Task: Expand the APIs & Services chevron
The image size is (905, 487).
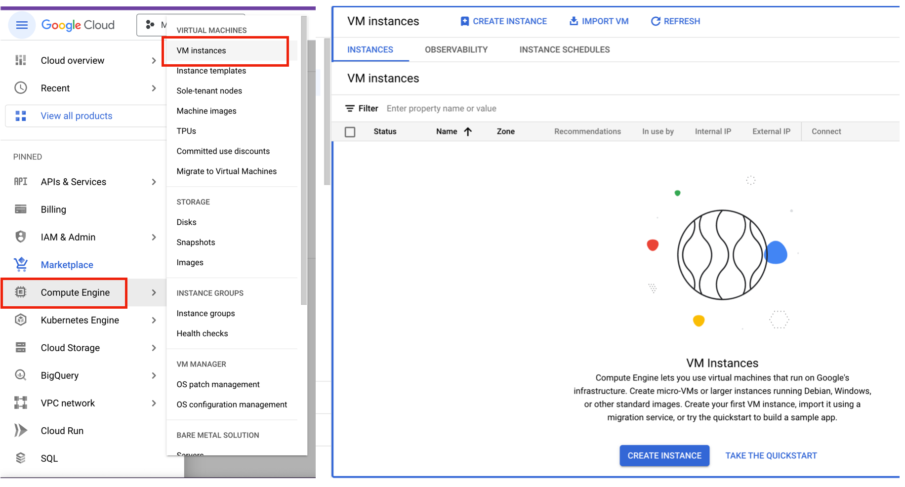Action: (154, 182)
